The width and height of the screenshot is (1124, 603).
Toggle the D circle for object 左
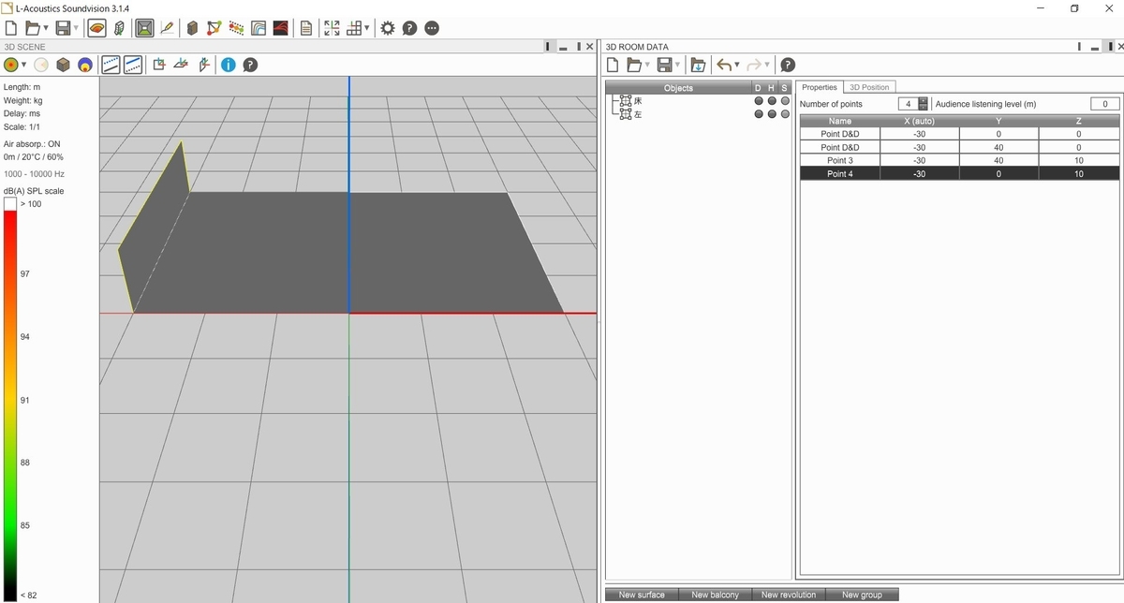pos(759,114)
